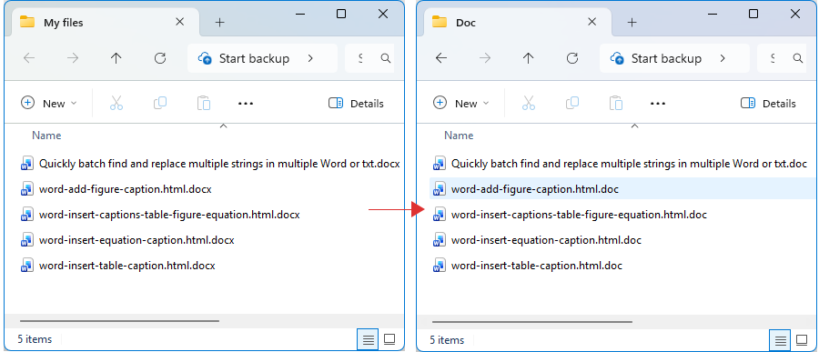
Task: Click Start backup in My files window
Action: 254,58
